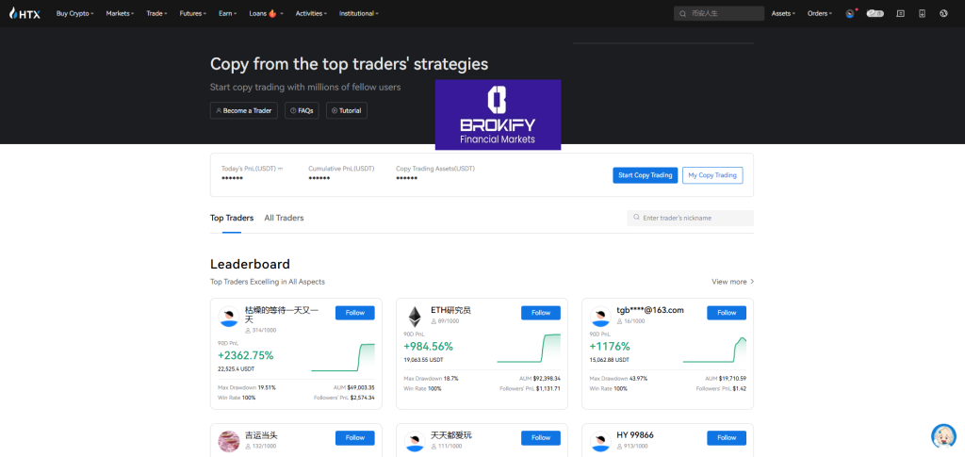Click the +1176% PnL value
This screenshot has width=965, height=457.
610,347
